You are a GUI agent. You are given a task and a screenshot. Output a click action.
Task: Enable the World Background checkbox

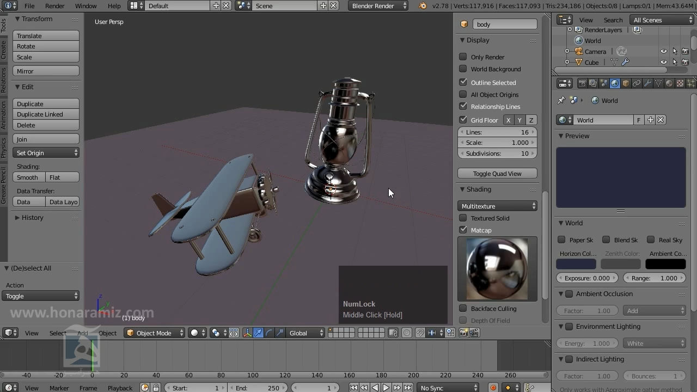point(463,69)
